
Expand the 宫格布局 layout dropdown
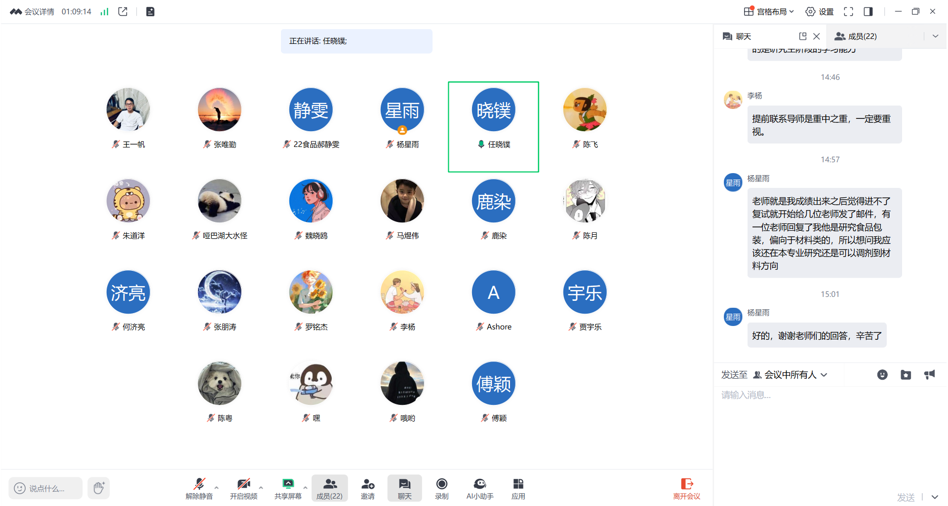[769, 12]
